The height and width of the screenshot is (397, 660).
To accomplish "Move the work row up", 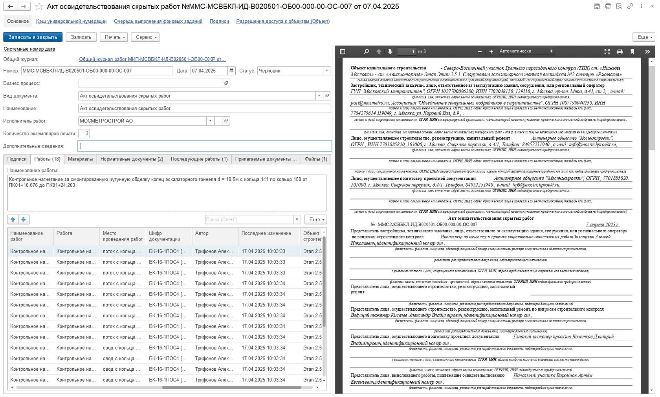I will (x=13, y=220).
